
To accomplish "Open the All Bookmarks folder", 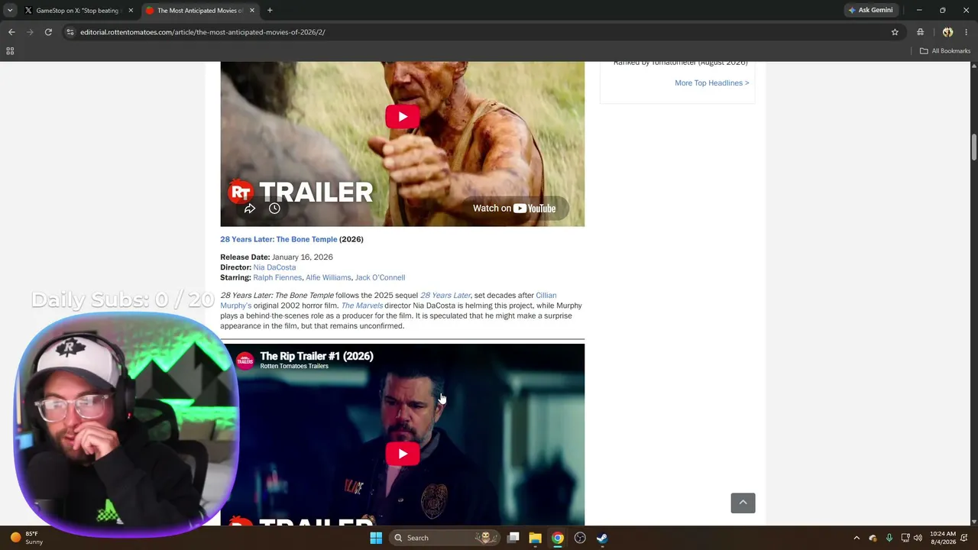I will [944, 51].
